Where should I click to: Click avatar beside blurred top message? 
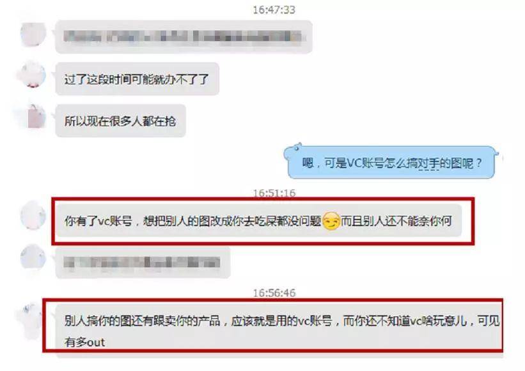pos(33,34)
